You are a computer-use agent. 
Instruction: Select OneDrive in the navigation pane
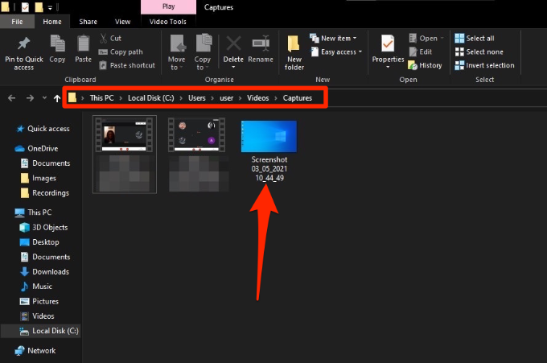tap(36, 149)
